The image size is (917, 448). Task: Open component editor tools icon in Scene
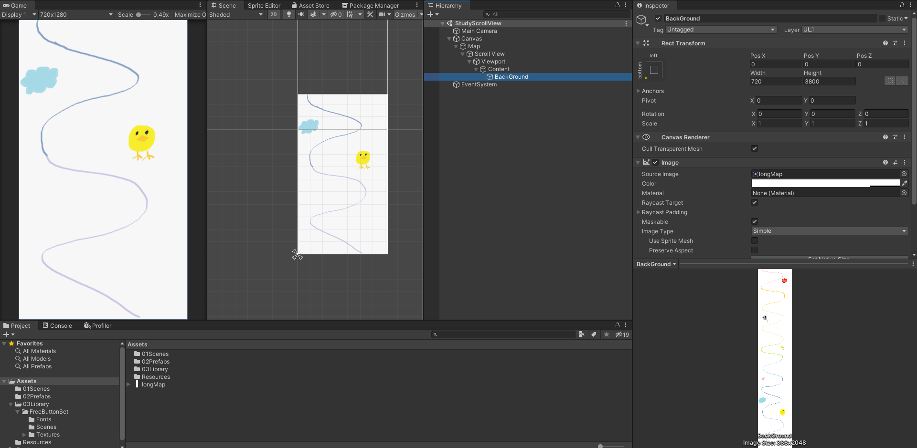click(370, 14)
